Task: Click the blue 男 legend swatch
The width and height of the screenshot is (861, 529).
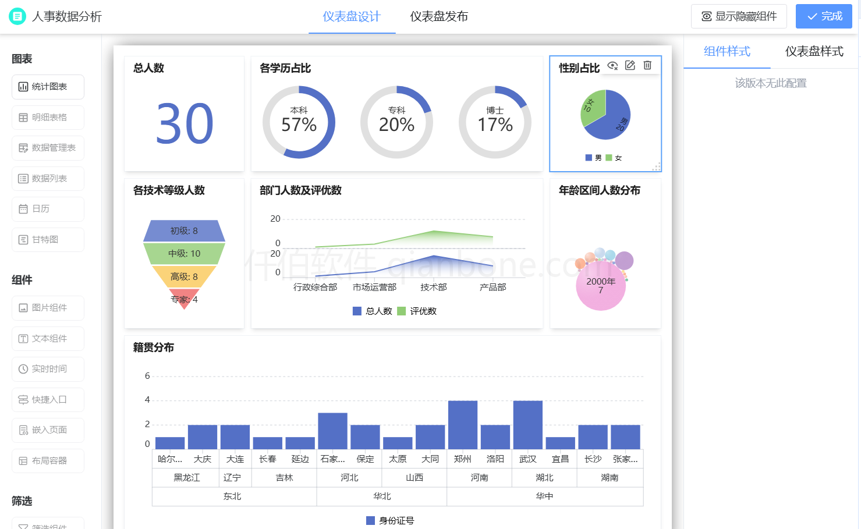Action: [589, 158]
